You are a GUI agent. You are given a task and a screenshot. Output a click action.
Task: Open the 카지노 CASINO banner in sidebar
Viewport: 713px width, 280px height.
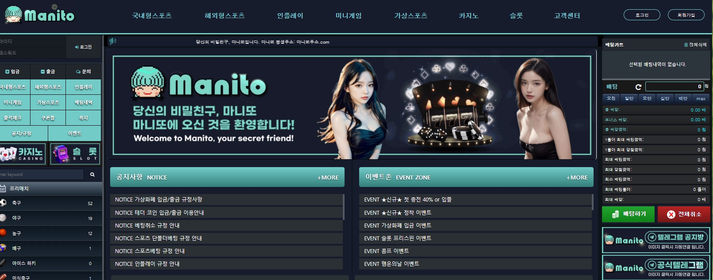tap(23, 154)
